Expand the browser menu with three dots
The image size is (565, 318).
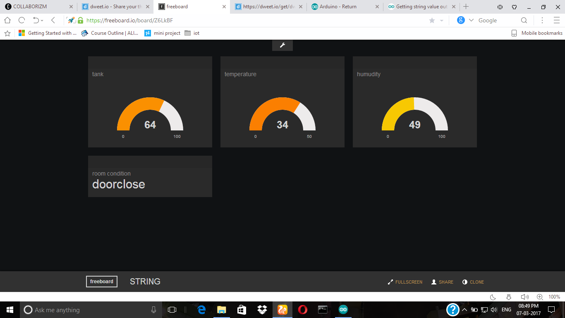[x=542, y=20]
